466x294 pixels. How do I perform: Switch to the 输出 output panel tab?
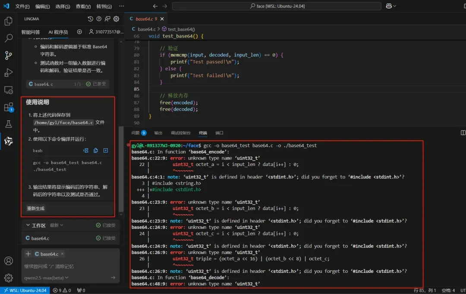pos(158,133)
